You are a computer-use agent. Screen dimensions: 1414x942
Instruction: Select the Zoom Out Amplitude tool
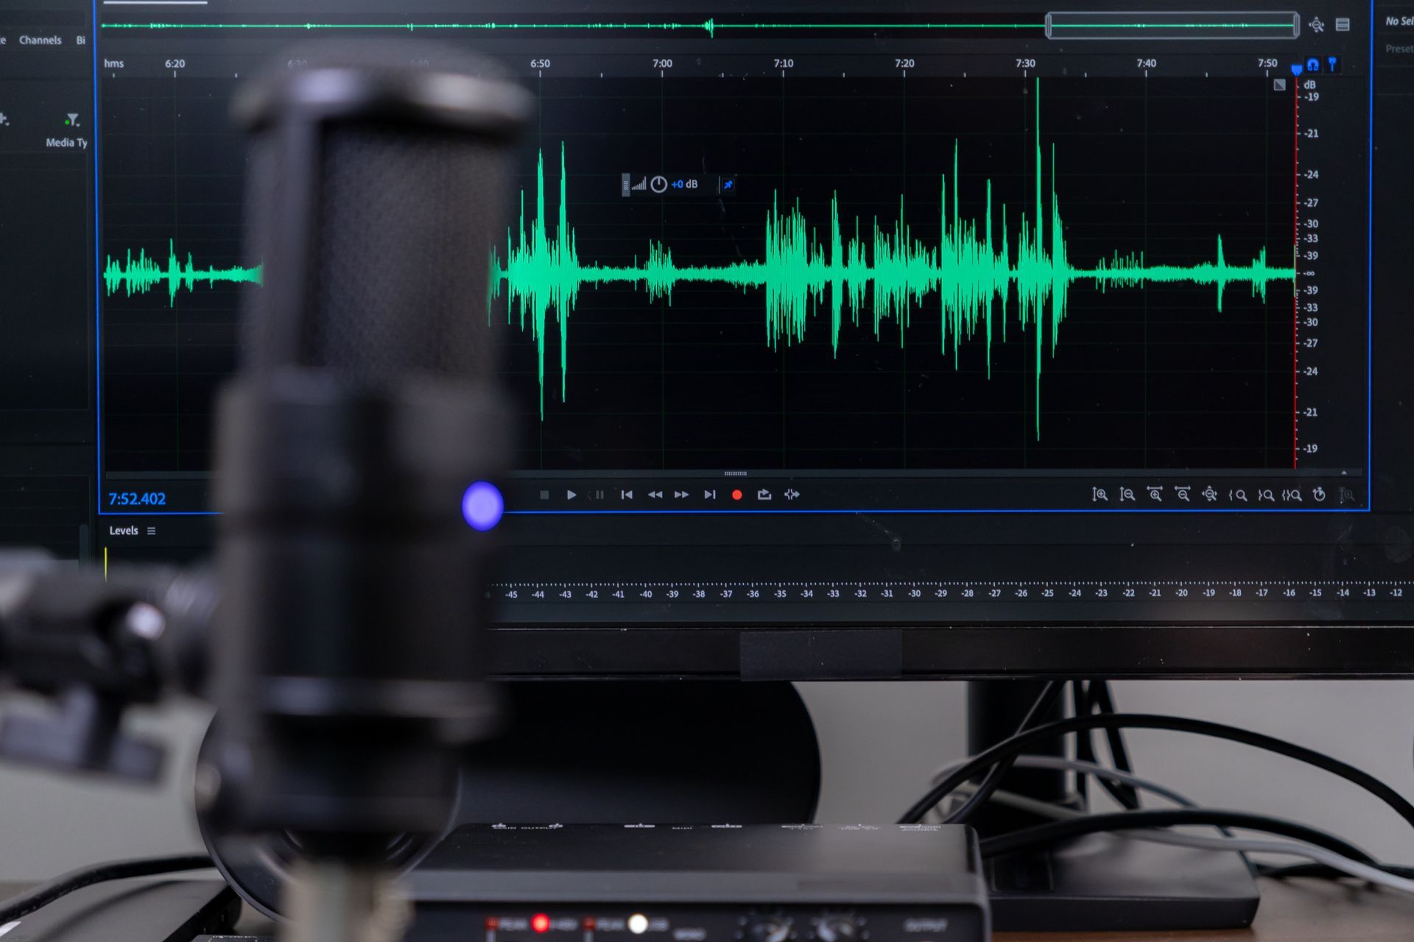1127,495
